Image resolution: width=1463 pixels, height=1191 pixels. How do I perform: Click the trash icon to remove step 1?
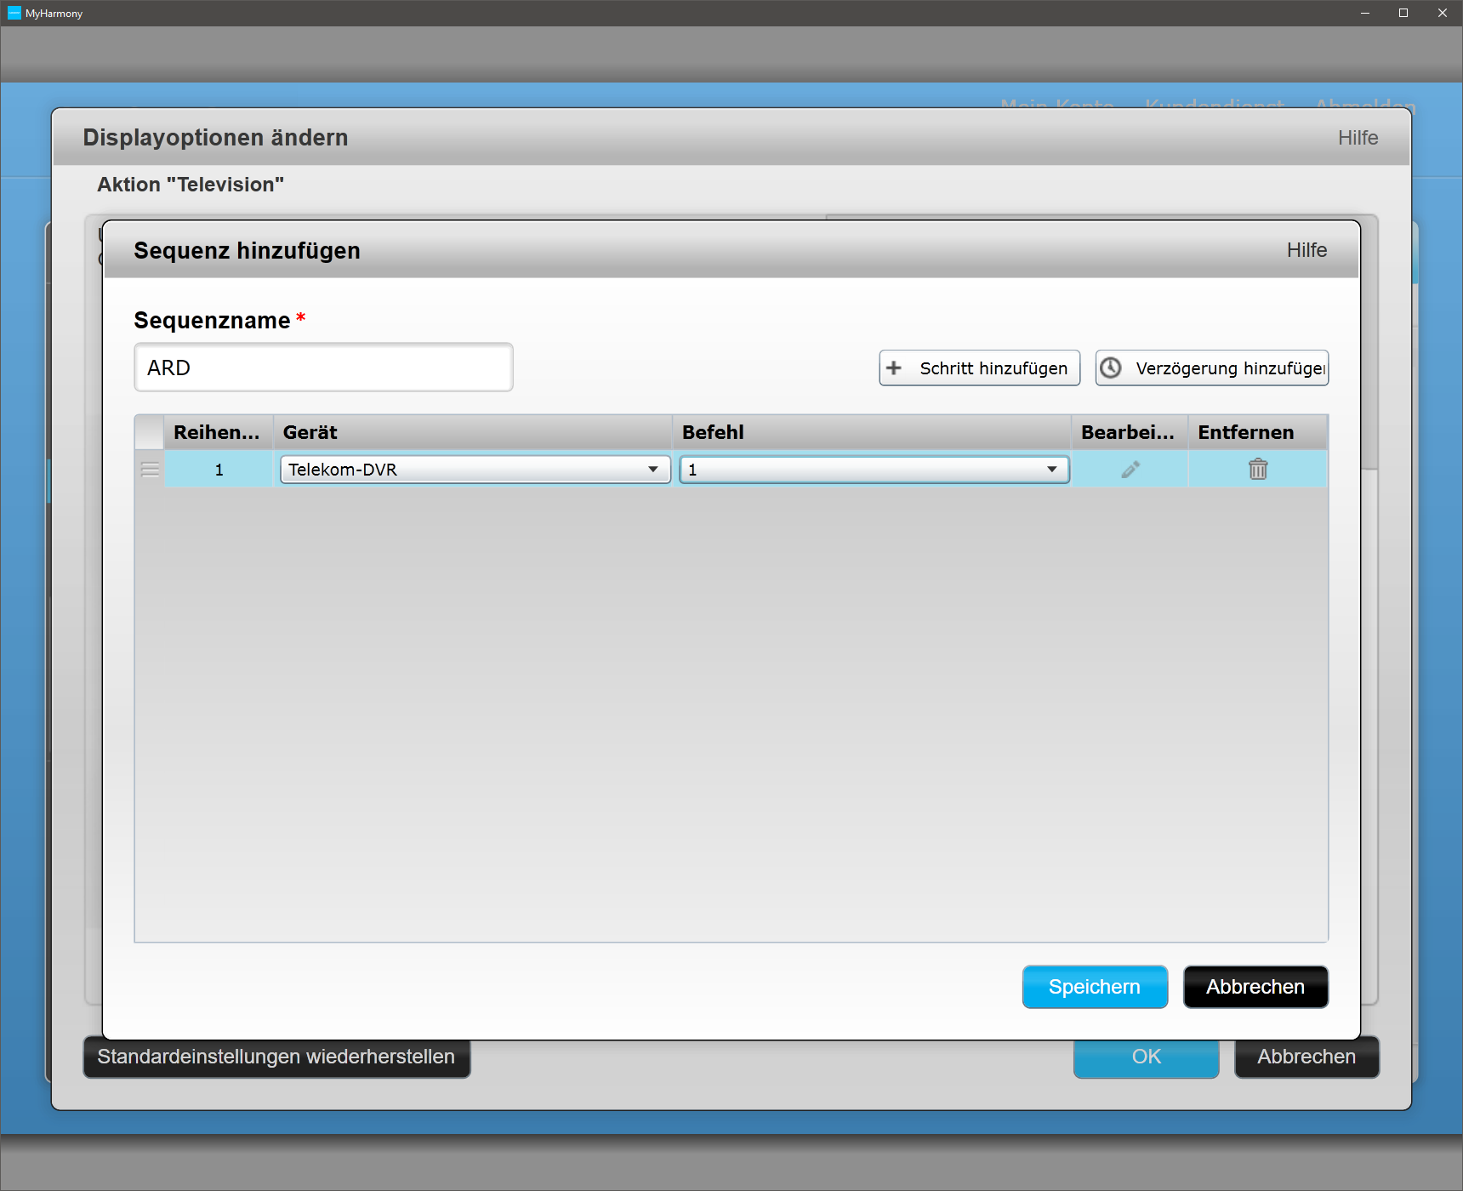point(1257,470)
